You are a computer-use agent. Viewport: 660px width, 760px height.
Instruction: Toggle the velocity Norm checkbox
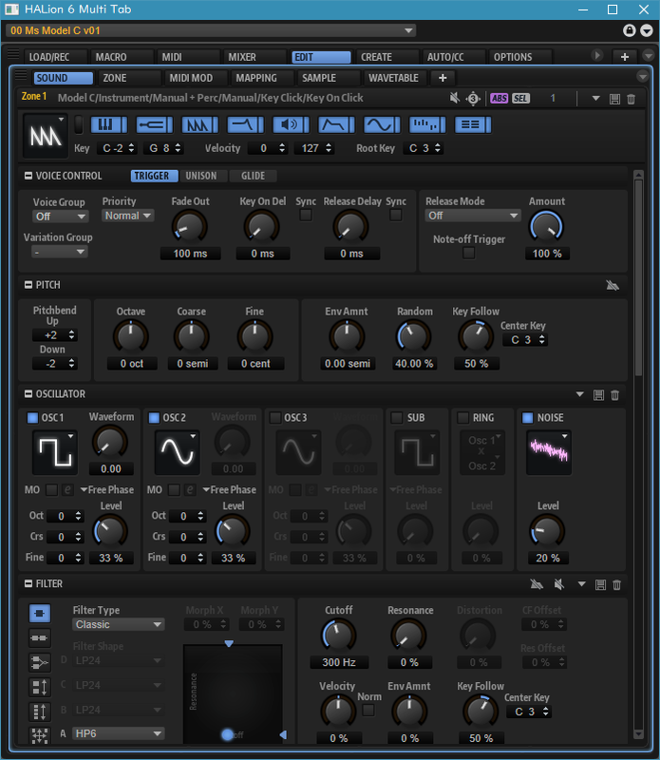coord(368,711)
